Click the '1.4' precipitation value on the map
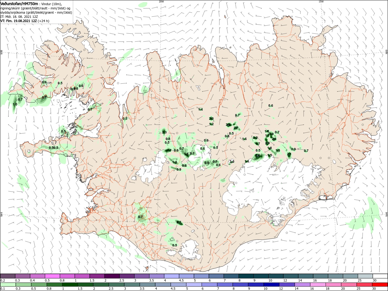Viewport: 388px width, 291px height. (200, 109)
